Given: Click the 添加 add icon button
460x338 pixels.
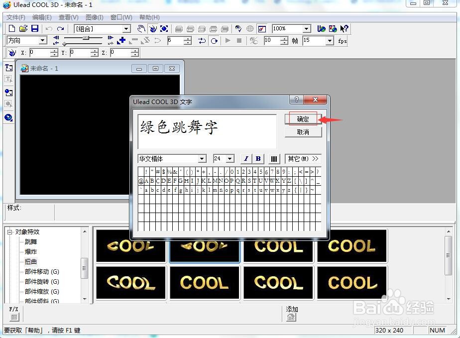Looking at the screenshot, I should point(291,317).
